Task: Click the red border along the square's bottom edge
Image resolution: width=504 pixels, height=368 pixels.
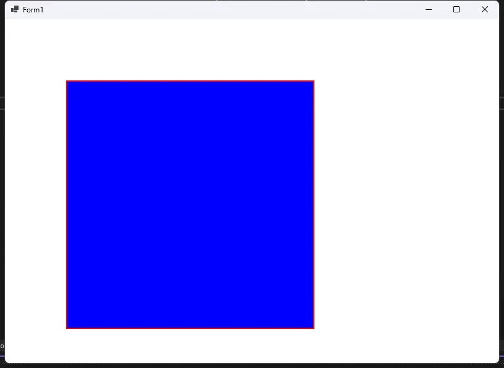Action: (x=190, y=327)
